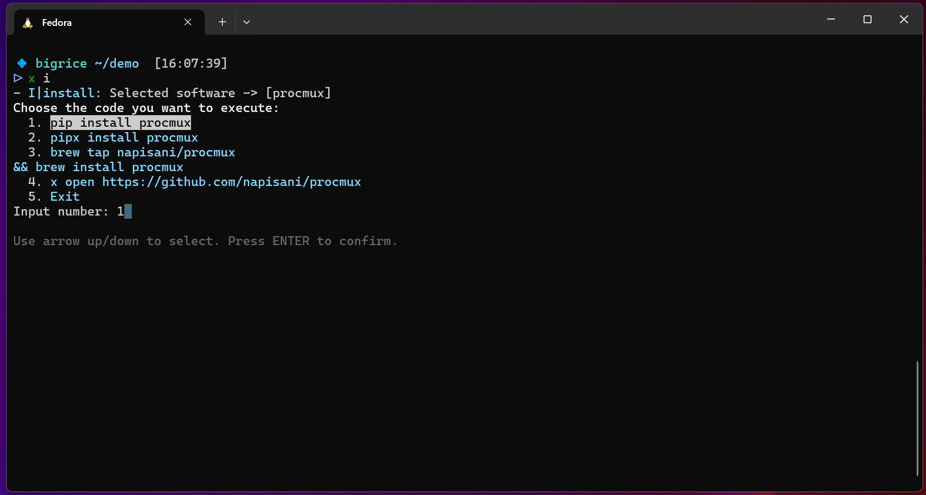Open a new terminal tab

point(222,22)
